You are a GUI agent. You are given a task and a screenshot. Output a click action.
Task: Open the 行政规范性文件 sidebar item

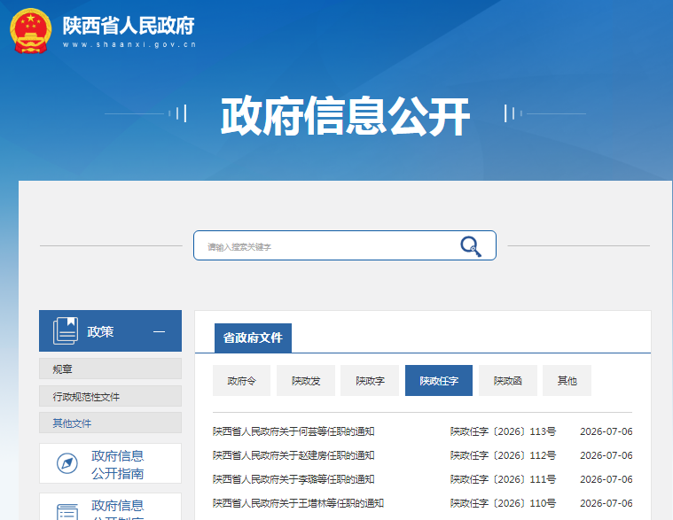point(110,396)
